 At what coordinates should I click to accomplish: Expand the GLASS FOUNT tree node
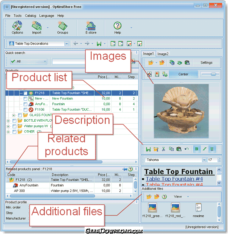pyautogui.click(x=14, y=115)
